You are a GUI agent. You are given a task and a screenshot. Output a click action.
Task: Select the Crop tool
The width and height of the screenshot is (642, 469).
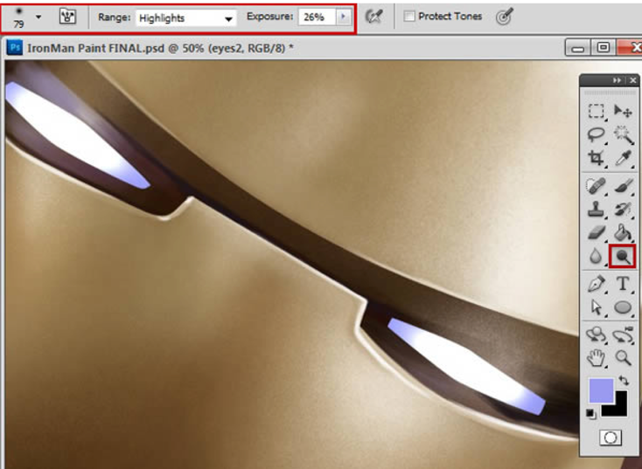tap(597, 158)
